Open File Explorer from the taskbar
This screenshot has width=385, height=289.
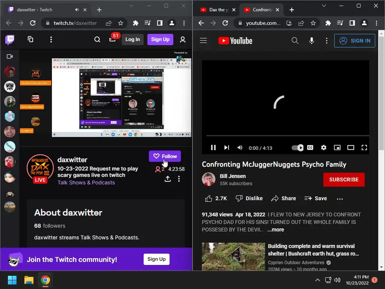29,280
